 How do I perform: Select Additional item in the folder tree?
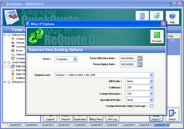click(x=20, y=78)
